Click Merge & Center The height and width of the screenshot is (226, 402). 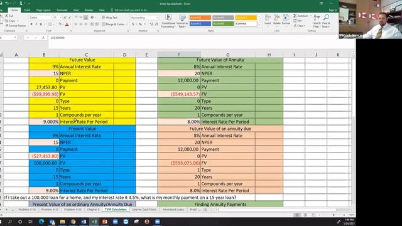113,24
